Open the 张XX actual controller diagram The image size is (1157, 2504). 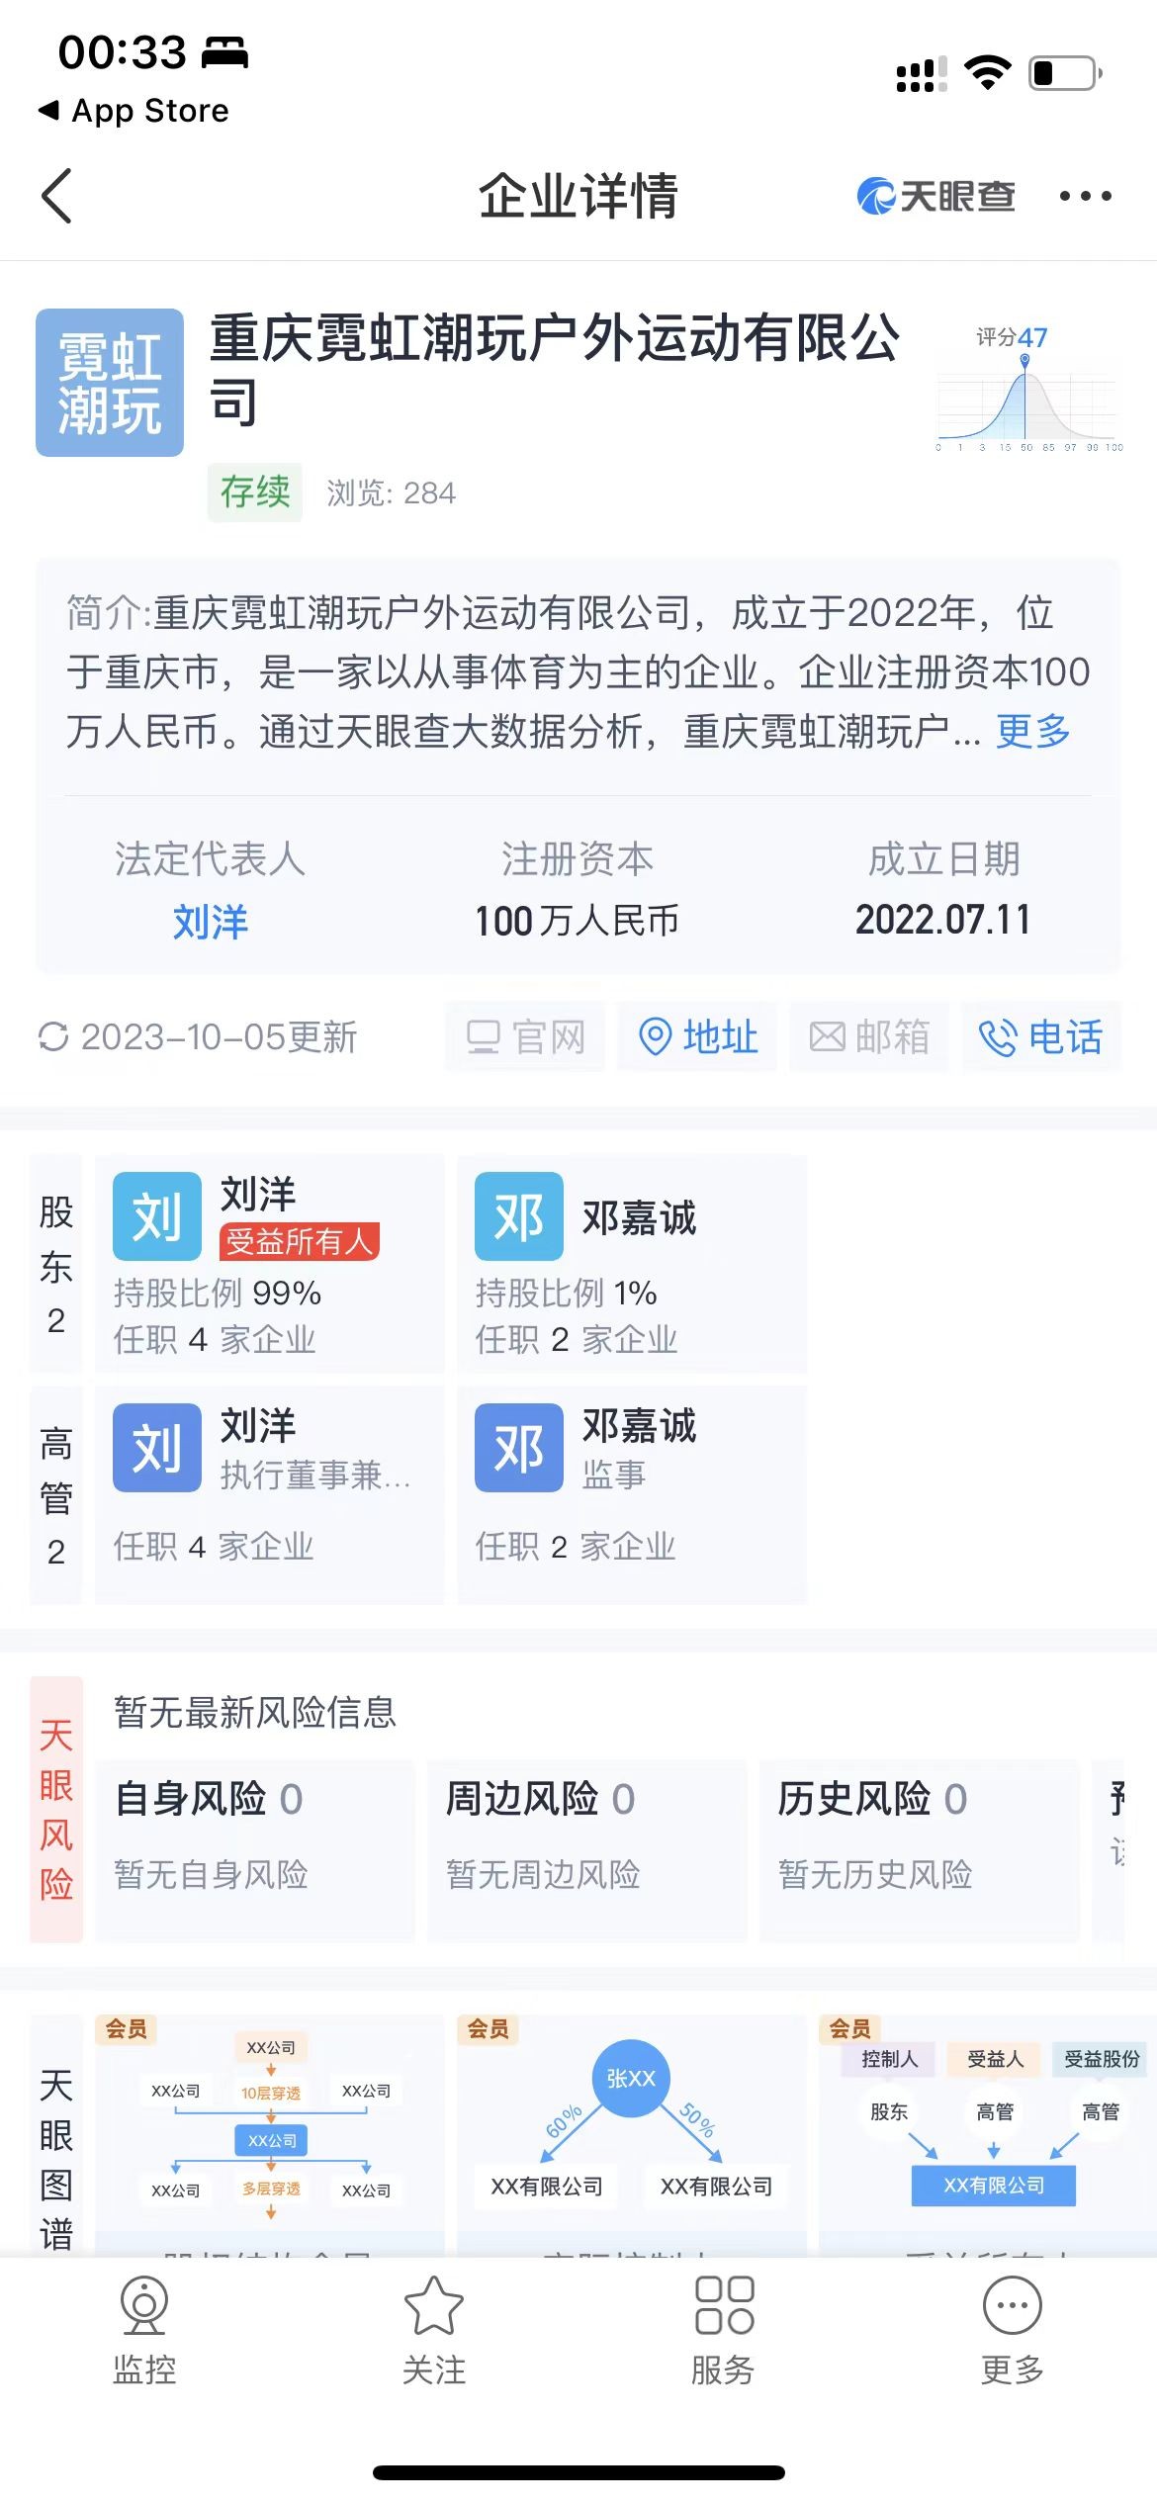pyautogui.click(x=631, y=2126)
